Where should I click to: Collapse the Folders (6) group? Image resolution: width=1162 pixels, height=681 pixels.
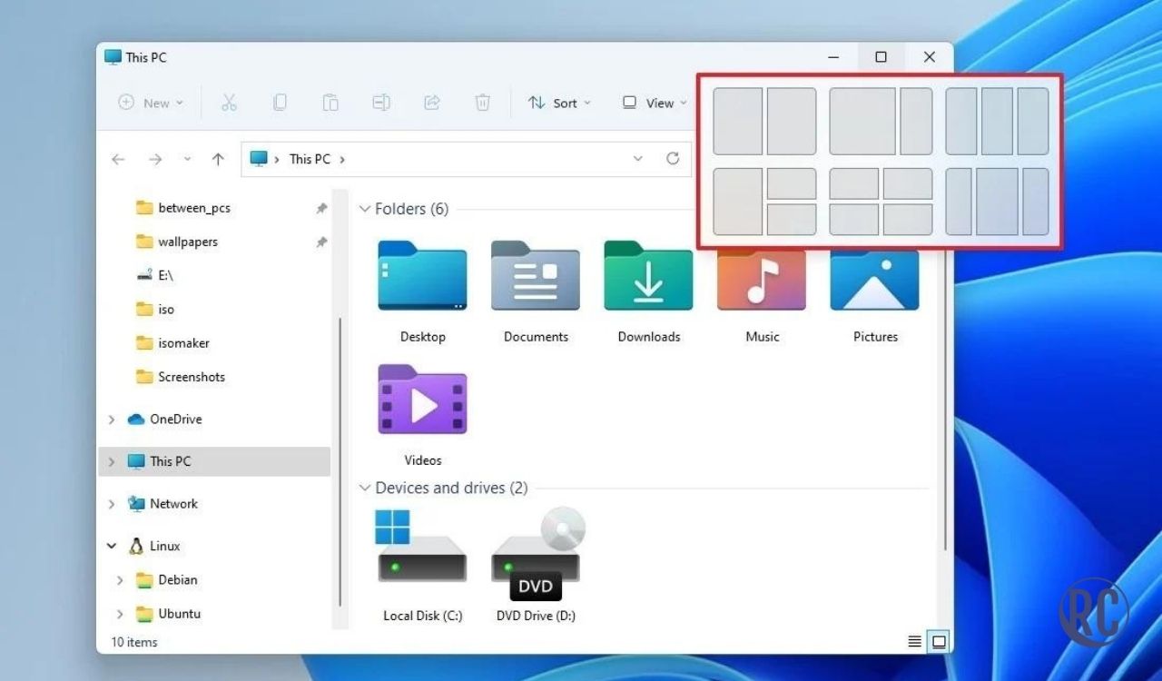365,209
